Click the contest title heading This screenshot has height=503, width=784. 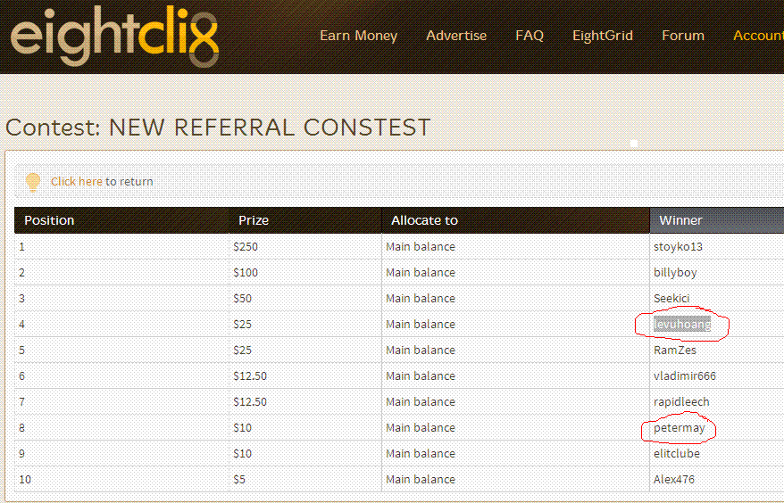coord(218,128)
